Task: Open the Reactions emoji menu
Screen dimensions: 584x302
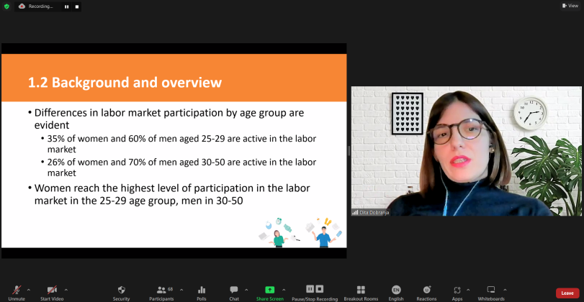Action: click(426, 290)
